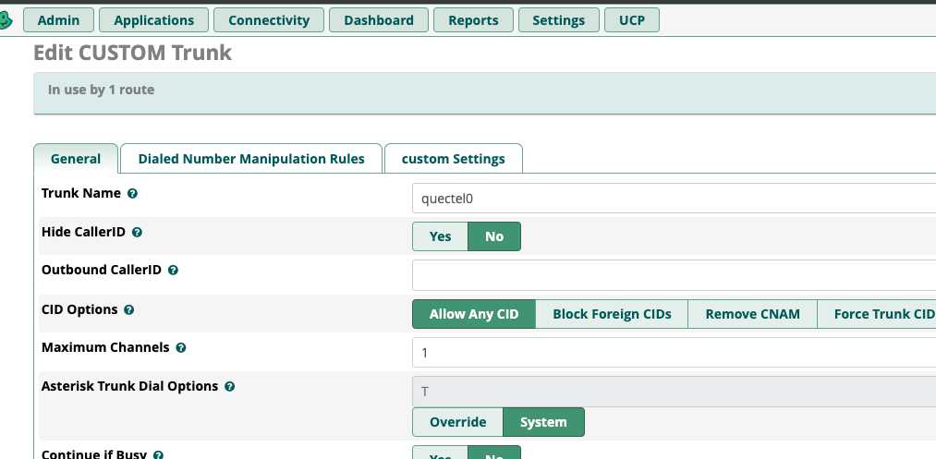Image resolution: width=936 pixels, height=459 pixels.
Task: Click help icon next to Trunk Name
Action: tap(132, 194)
